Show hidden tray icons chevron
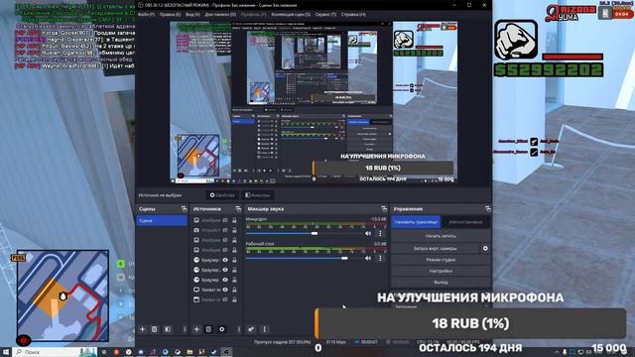This screenshot has width=635, height=357. pos(557,352)
